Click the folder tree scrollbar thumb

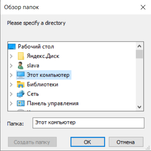coord(139,54)
